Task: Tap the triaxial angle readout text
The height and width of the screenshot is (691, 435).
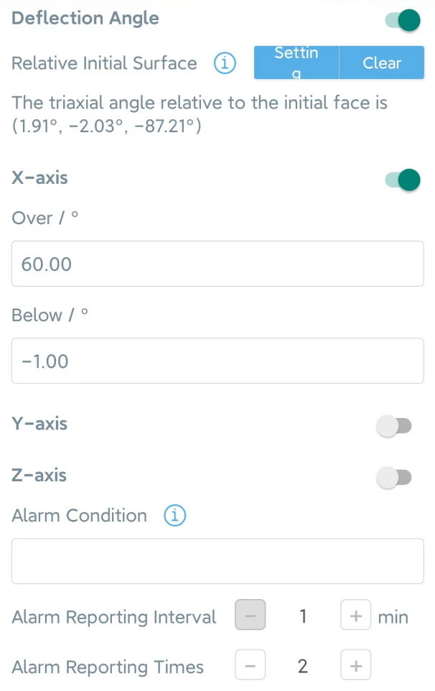Action: [200, 115]
